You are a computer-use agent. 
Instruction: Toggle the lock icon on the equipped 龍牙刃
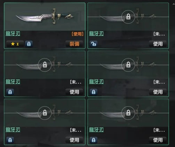click(x=29, y=44)
